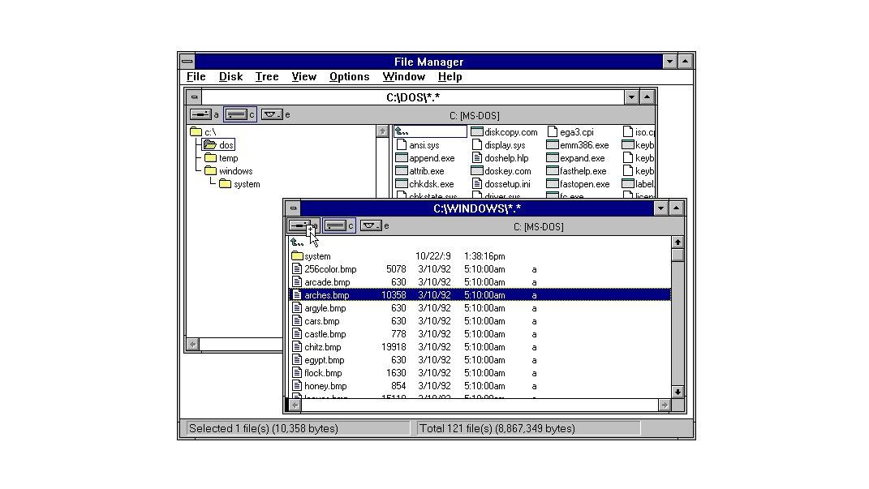Open the Options menu
Image resolution: width=869 pixels, height=489 pixels.
(349, 77)
